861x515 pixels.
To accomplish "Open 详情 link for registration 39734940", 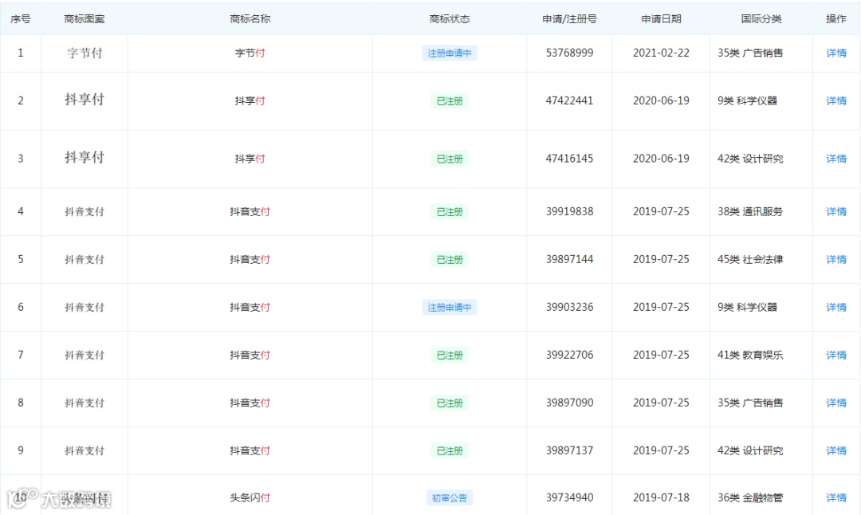I will [835, 498].
